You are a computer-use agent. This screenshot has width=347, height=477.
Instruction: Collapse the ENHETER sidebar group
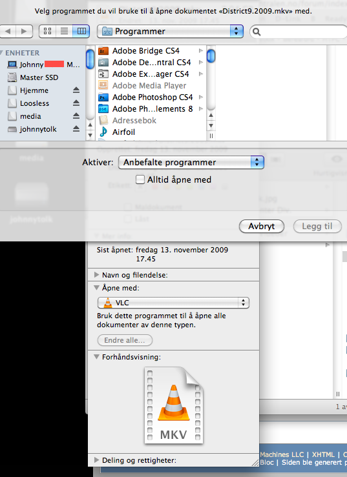point(1,53)
